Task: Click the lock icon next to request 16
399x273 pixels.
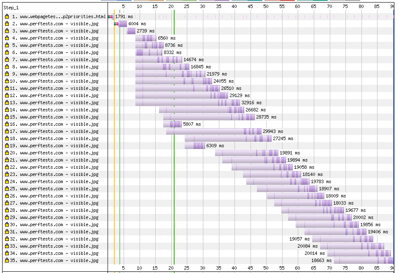Action: [7, 124]
